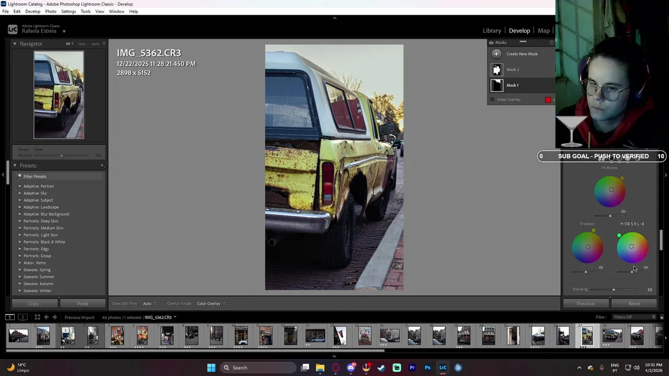Screen dimensions: 669x376
Task: Open the Auto+: Retro preset group
Action: tap(20, 263)
